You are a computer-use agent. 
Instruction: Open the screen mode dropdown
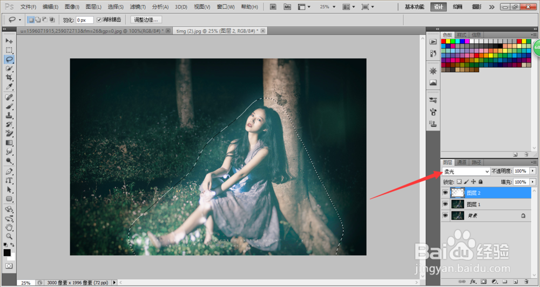(368, 6)
